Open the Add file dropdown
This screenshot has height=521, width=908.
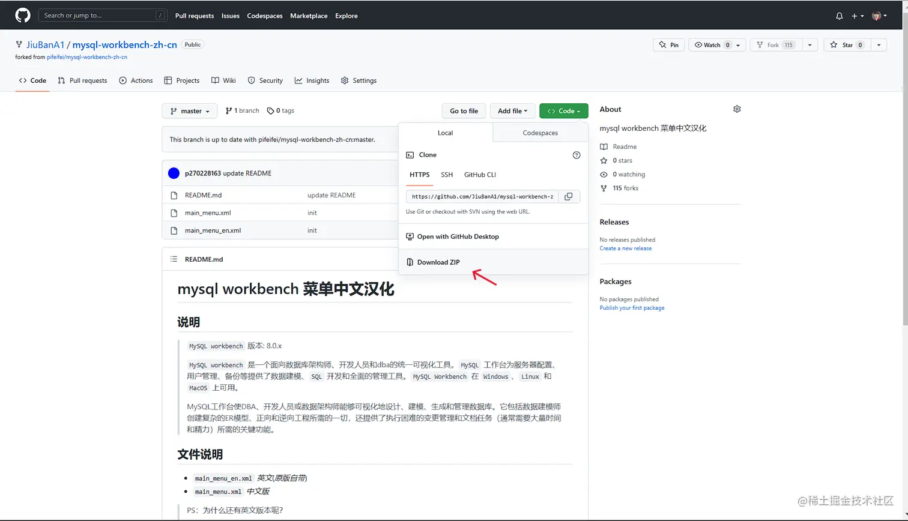click(x=512, y=111)
